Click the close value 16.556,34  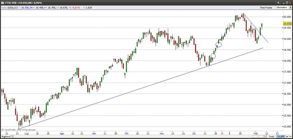pos(27,8)
